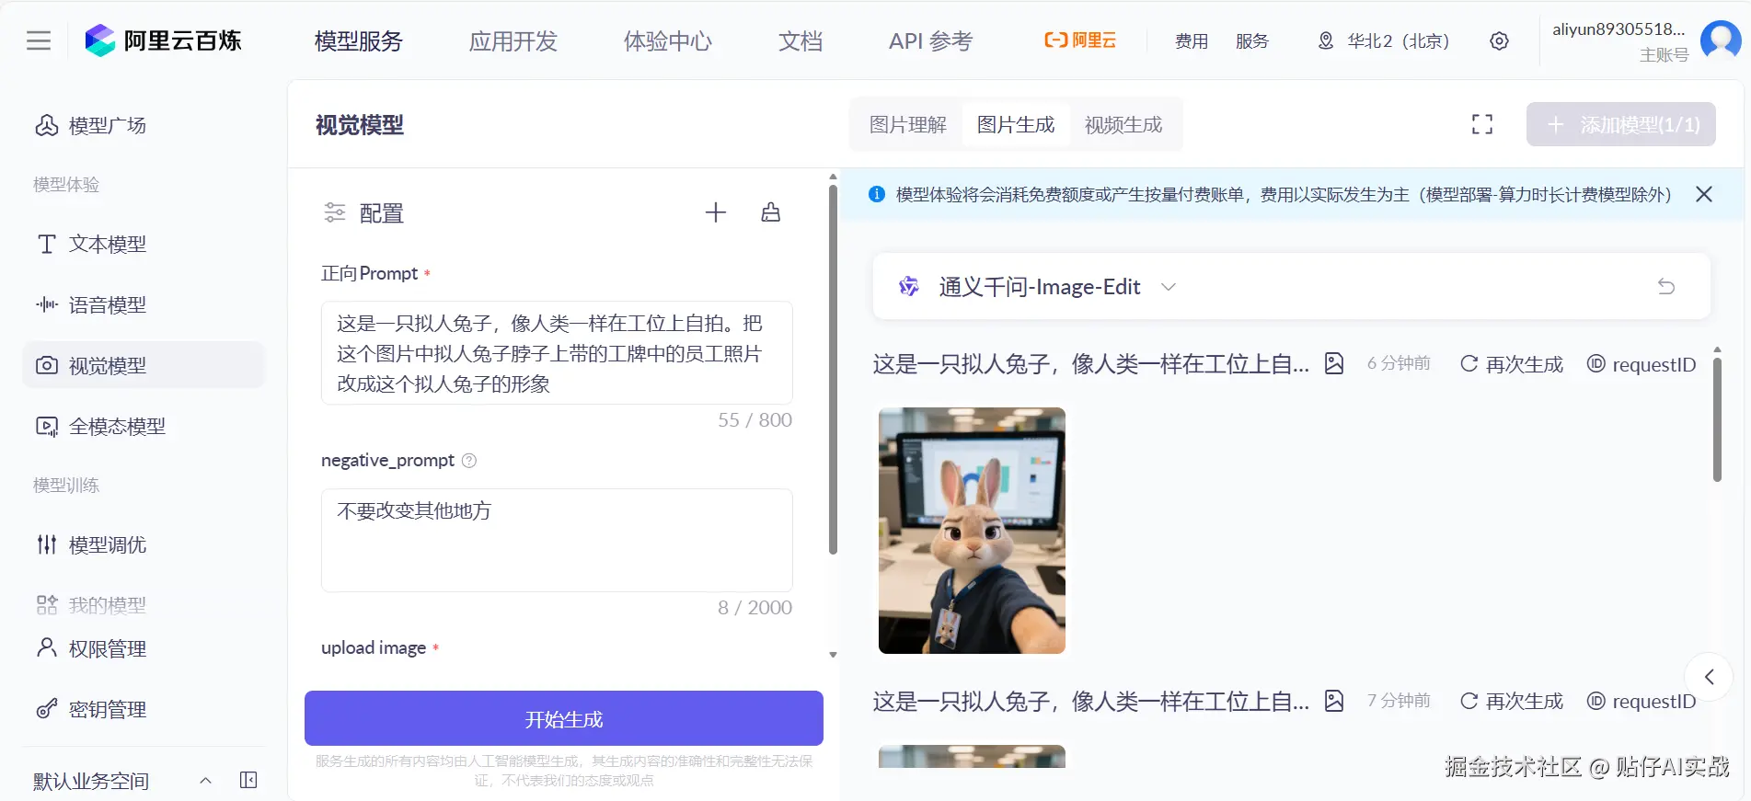
Task: Open 文档 in top navigation
Action: 801,41
